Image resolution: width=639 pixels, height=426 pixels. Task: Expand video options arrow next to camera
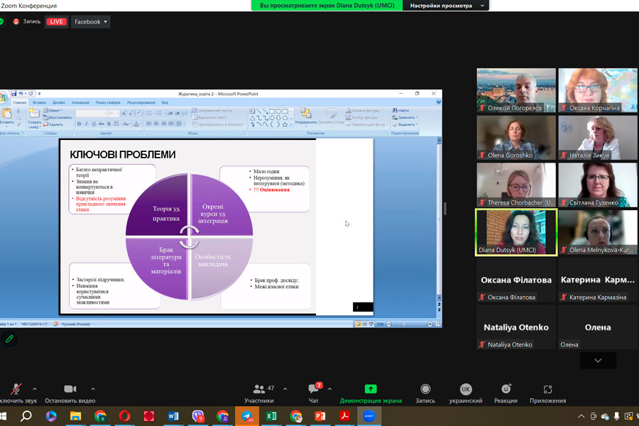click(93, 388)
